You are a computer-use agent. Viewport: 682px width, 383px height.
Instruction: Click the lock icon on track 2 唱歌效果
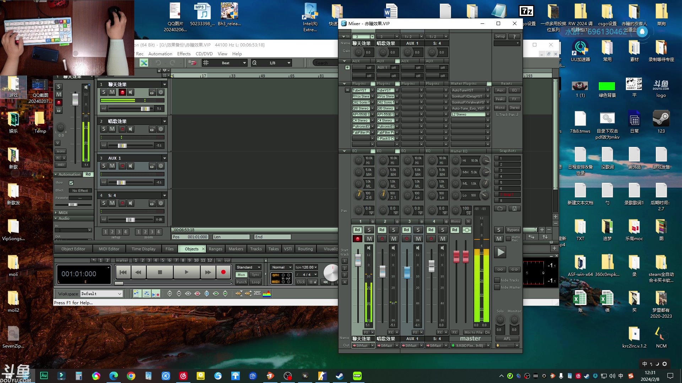click(152, 129)
